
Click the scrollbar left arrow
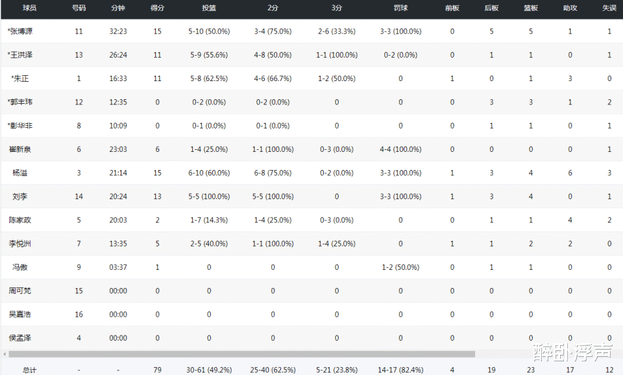(x=5, y=354)
